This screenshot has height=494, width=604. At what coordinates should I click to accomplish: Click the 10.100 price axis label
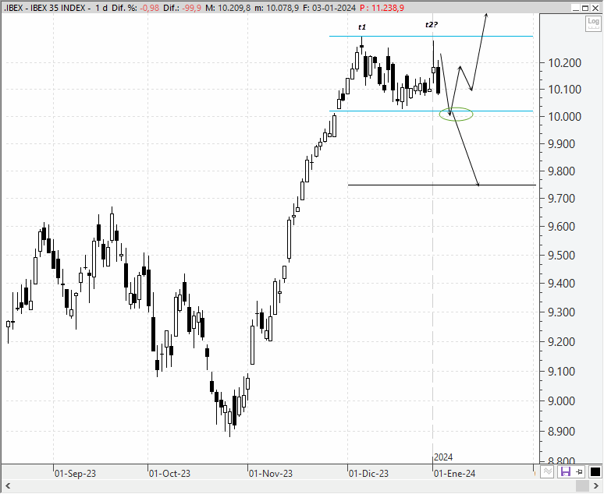click(564, 90)
